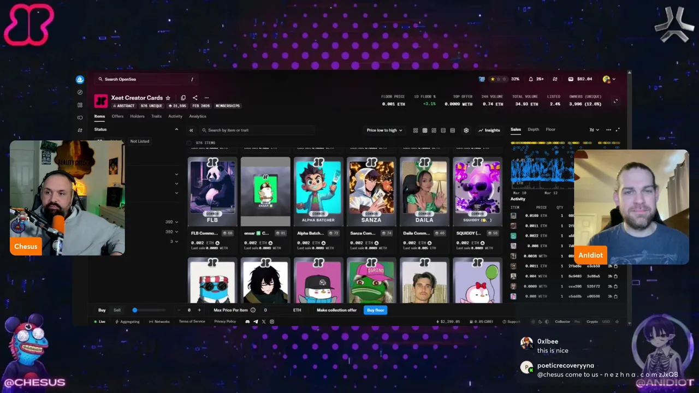Open Privacy Policy link
This screenshot has width=699, height=393.
point(225,321)
